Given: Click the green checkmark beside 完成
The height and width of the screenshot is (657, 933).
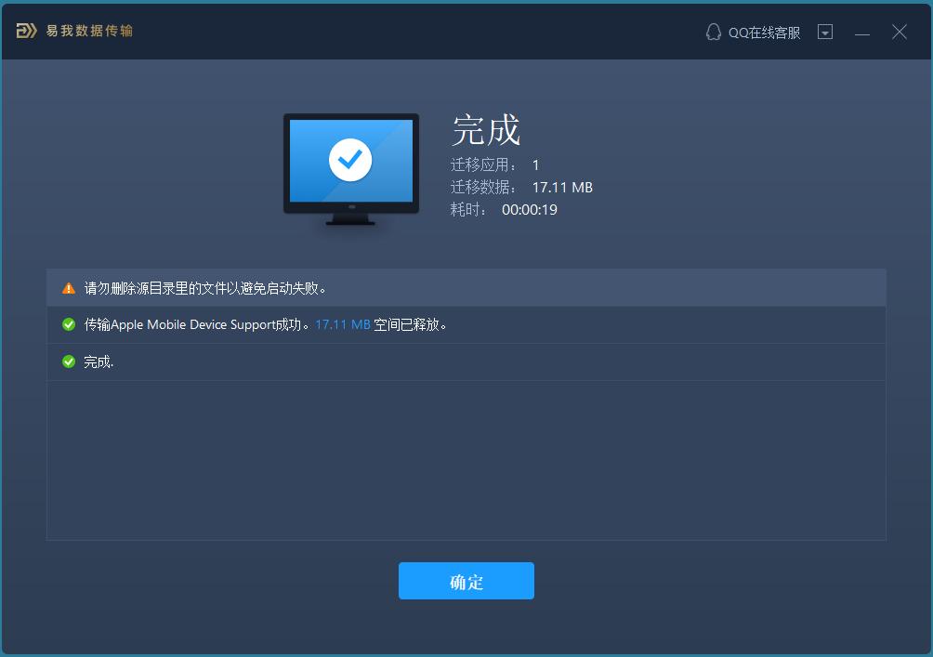Looking at the screenshot, I should [x=68, y=361].
